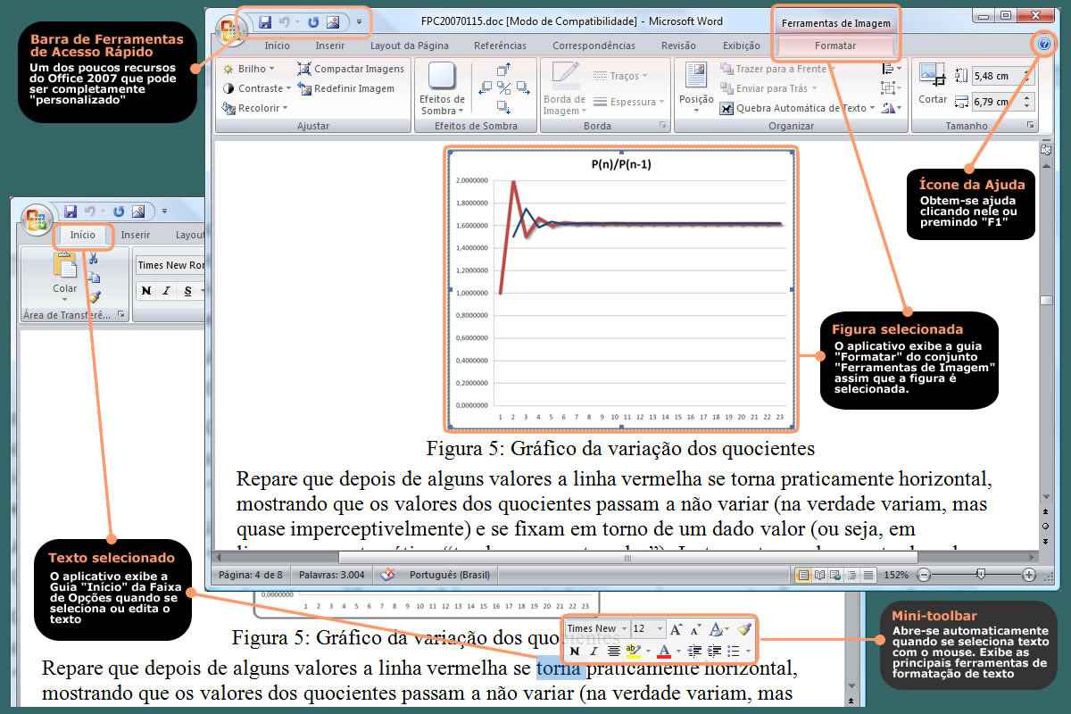Nudge shadow up in Efeitos de Sombra
The height and width of the screenshot is (714, 1071).
pos(503,69)
